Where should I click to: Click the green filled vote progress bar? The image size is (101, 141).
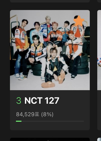[19, 121]
